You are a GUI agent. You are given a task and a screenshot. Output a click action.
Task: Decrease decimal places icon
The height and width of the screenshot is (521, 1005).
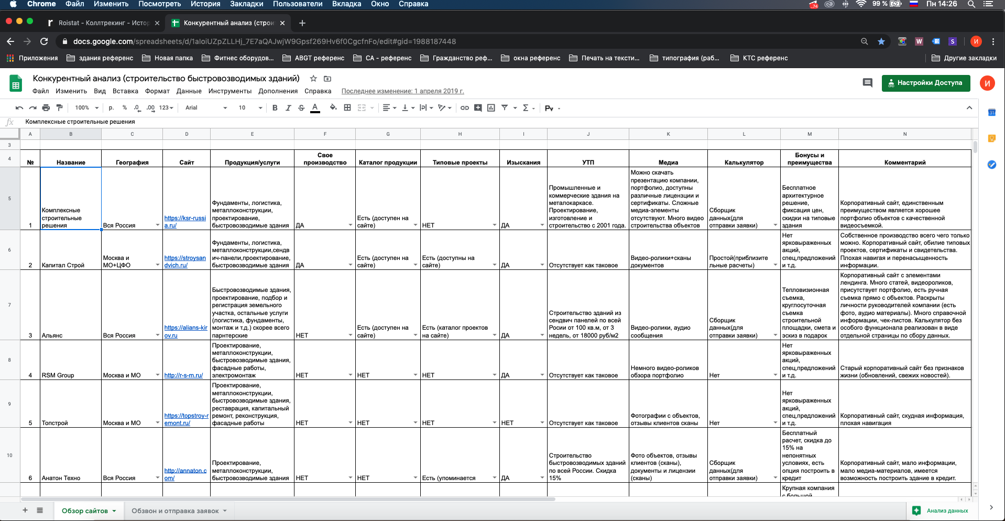point(137,108)
